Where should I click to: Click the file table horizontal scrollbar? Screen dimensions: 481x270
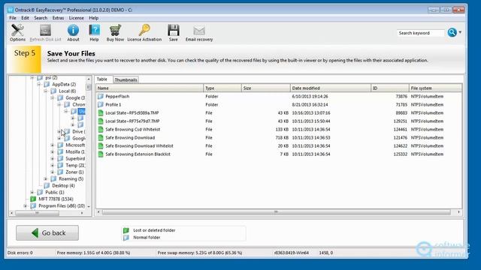point(276,211)
